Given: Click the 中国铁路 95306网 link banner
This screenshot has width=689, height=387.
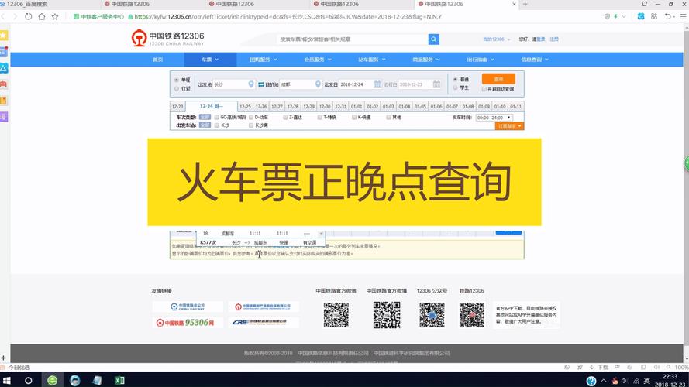Looking at the screenshot, I should click(188, 323).
